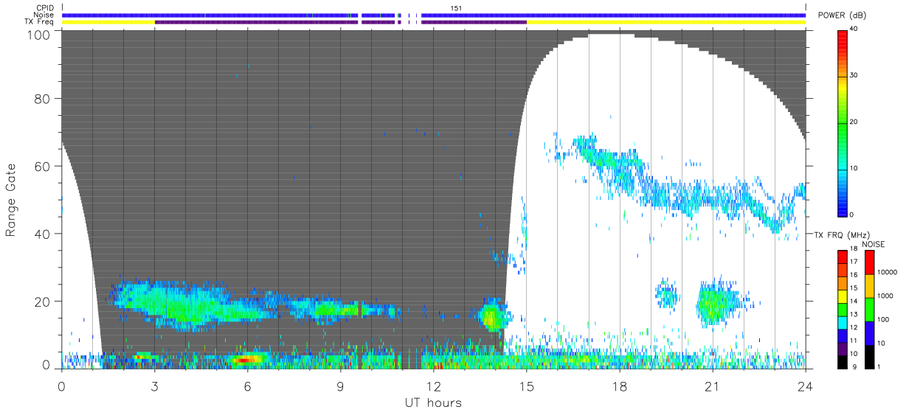Click the 14 tick on TX FRQ legend
Viewport: 906px width, 418px height.
(x=854, y=301)
